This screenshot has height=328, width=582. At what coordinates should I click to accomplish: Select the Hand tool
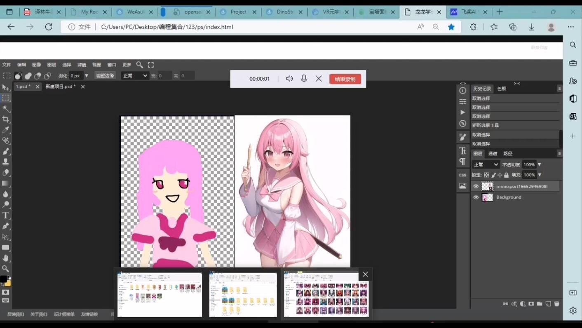(x=6, y=258)
